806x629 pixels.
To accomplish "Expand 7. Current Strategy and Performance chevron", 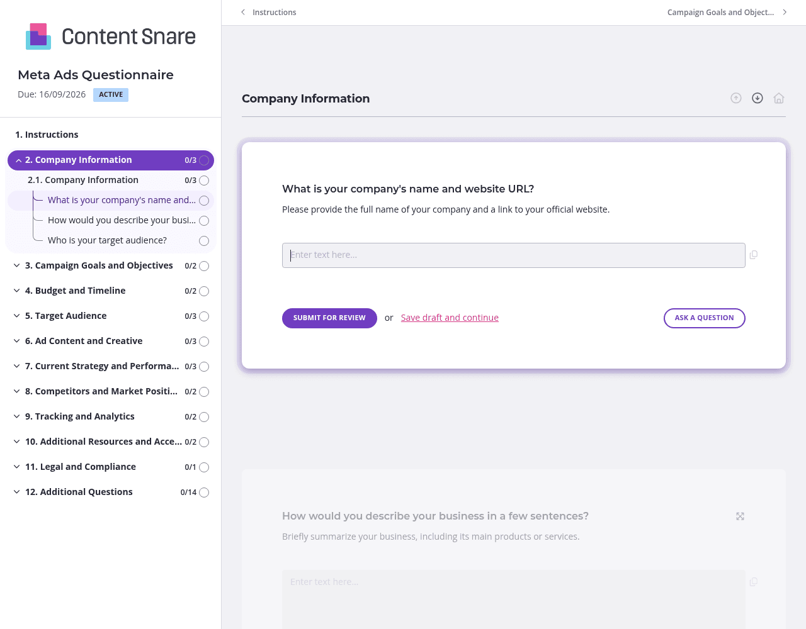I will [16, 366].
